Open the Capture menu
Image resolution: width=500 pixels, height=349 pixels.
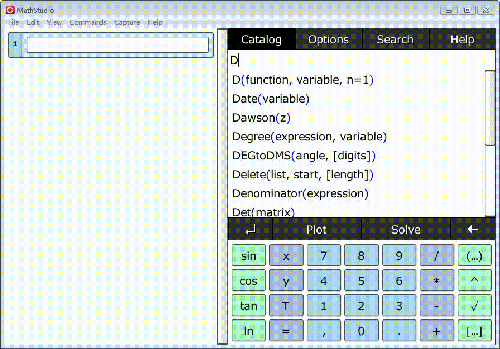click(127, 22)
